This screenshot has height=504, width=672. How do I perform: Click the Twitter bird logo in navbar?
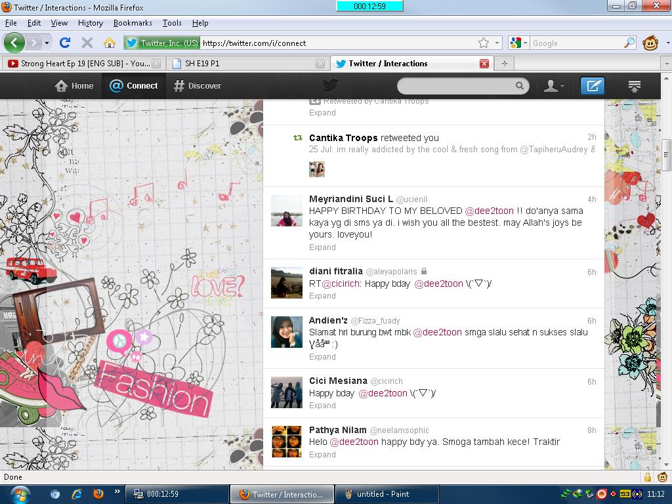tap(330, 86)
